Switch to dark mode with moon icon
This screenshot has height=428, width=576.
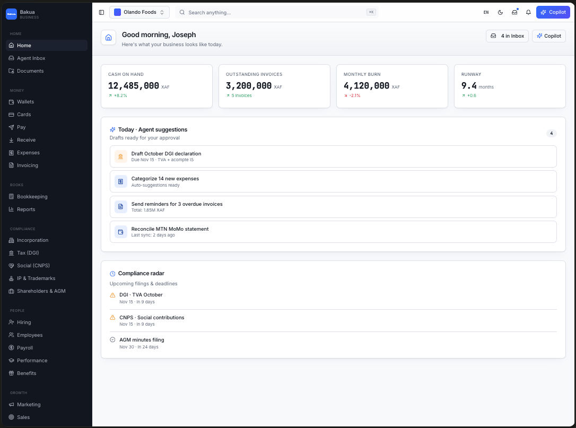(x=500, y=13)
